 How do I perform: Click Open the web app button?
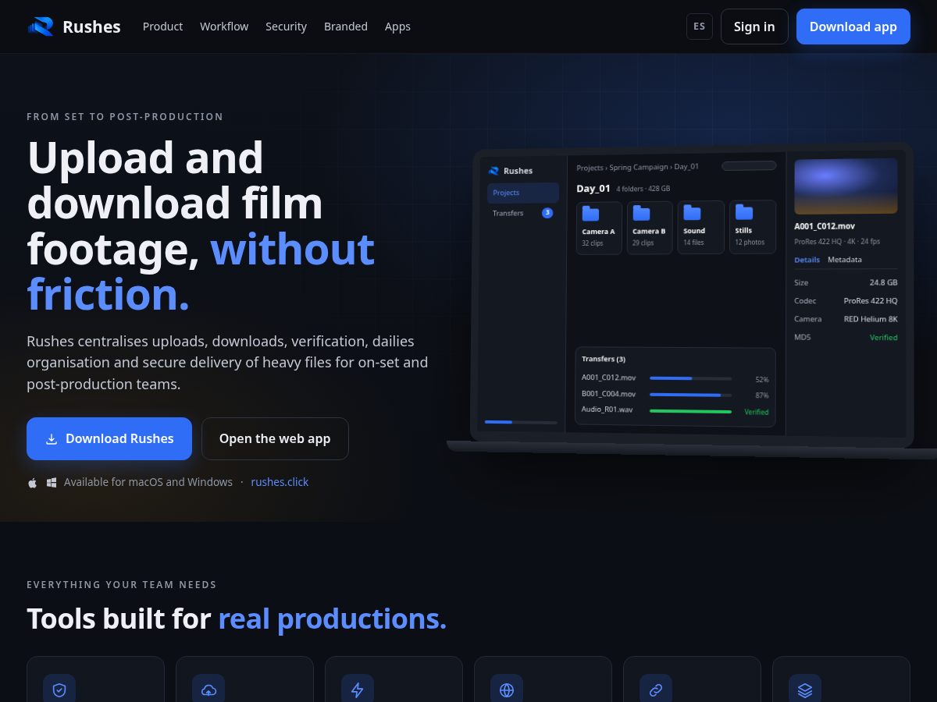click(275, 438)
